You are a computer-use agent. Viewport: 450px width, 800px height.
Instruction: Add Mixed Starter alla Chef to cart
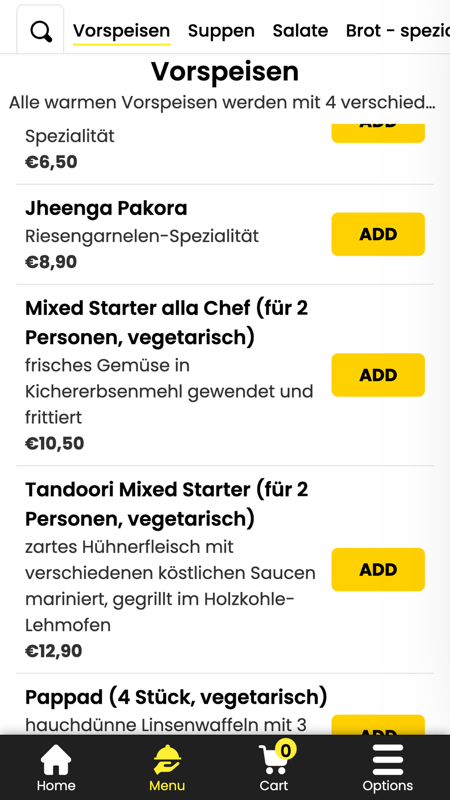[378, 375]
